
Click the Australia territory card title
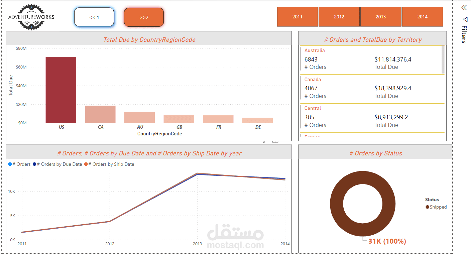(x=315, y=50)
